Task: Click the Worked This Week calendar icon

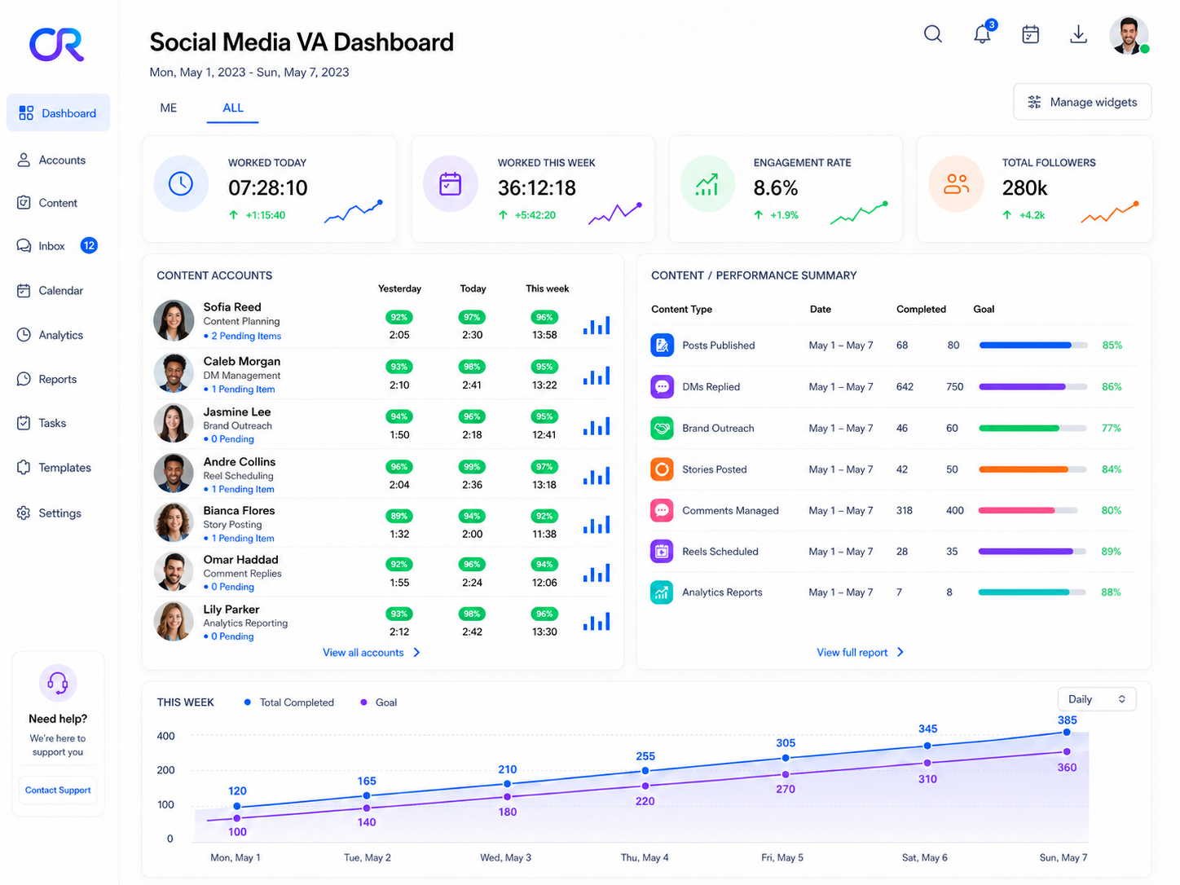Action: point(450,183)
